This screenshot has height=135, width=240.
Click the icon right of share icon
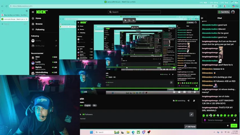pos(194,101)
